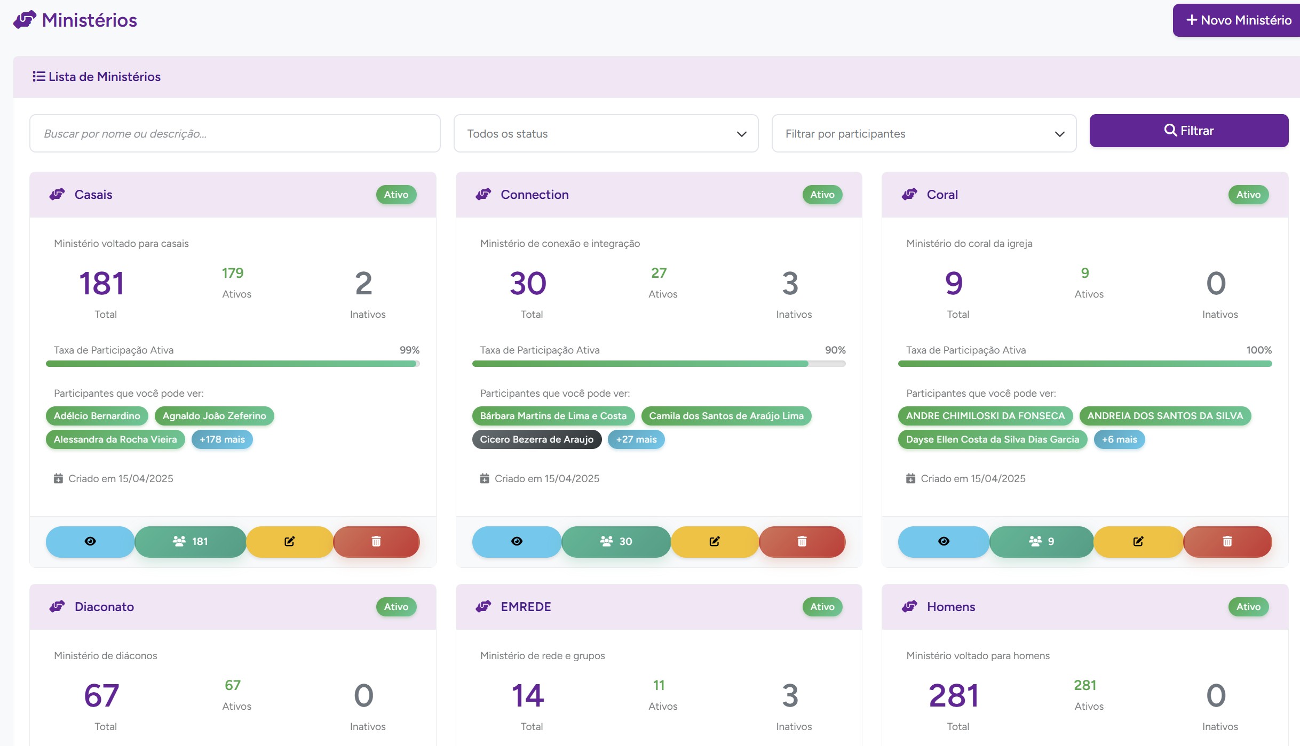
Task: Open the Diaconato ministry card header
Action: pyautogui.click(x=104, y=607)
